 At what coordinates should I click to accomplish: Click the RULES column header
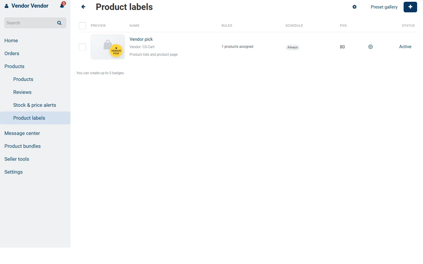coord(227,26)
